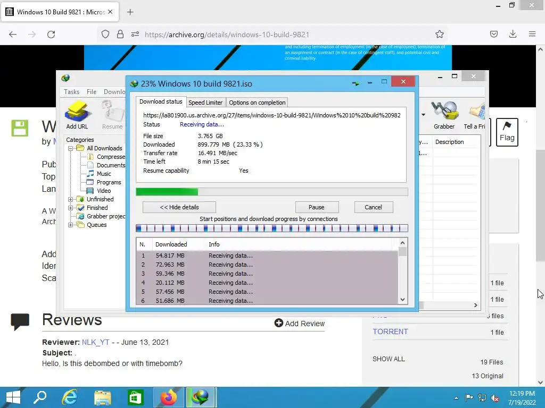This screenshot has height=408, width=545.
Task: Open the Grabber tool in IDM toolbar
Action: (444, 115)
